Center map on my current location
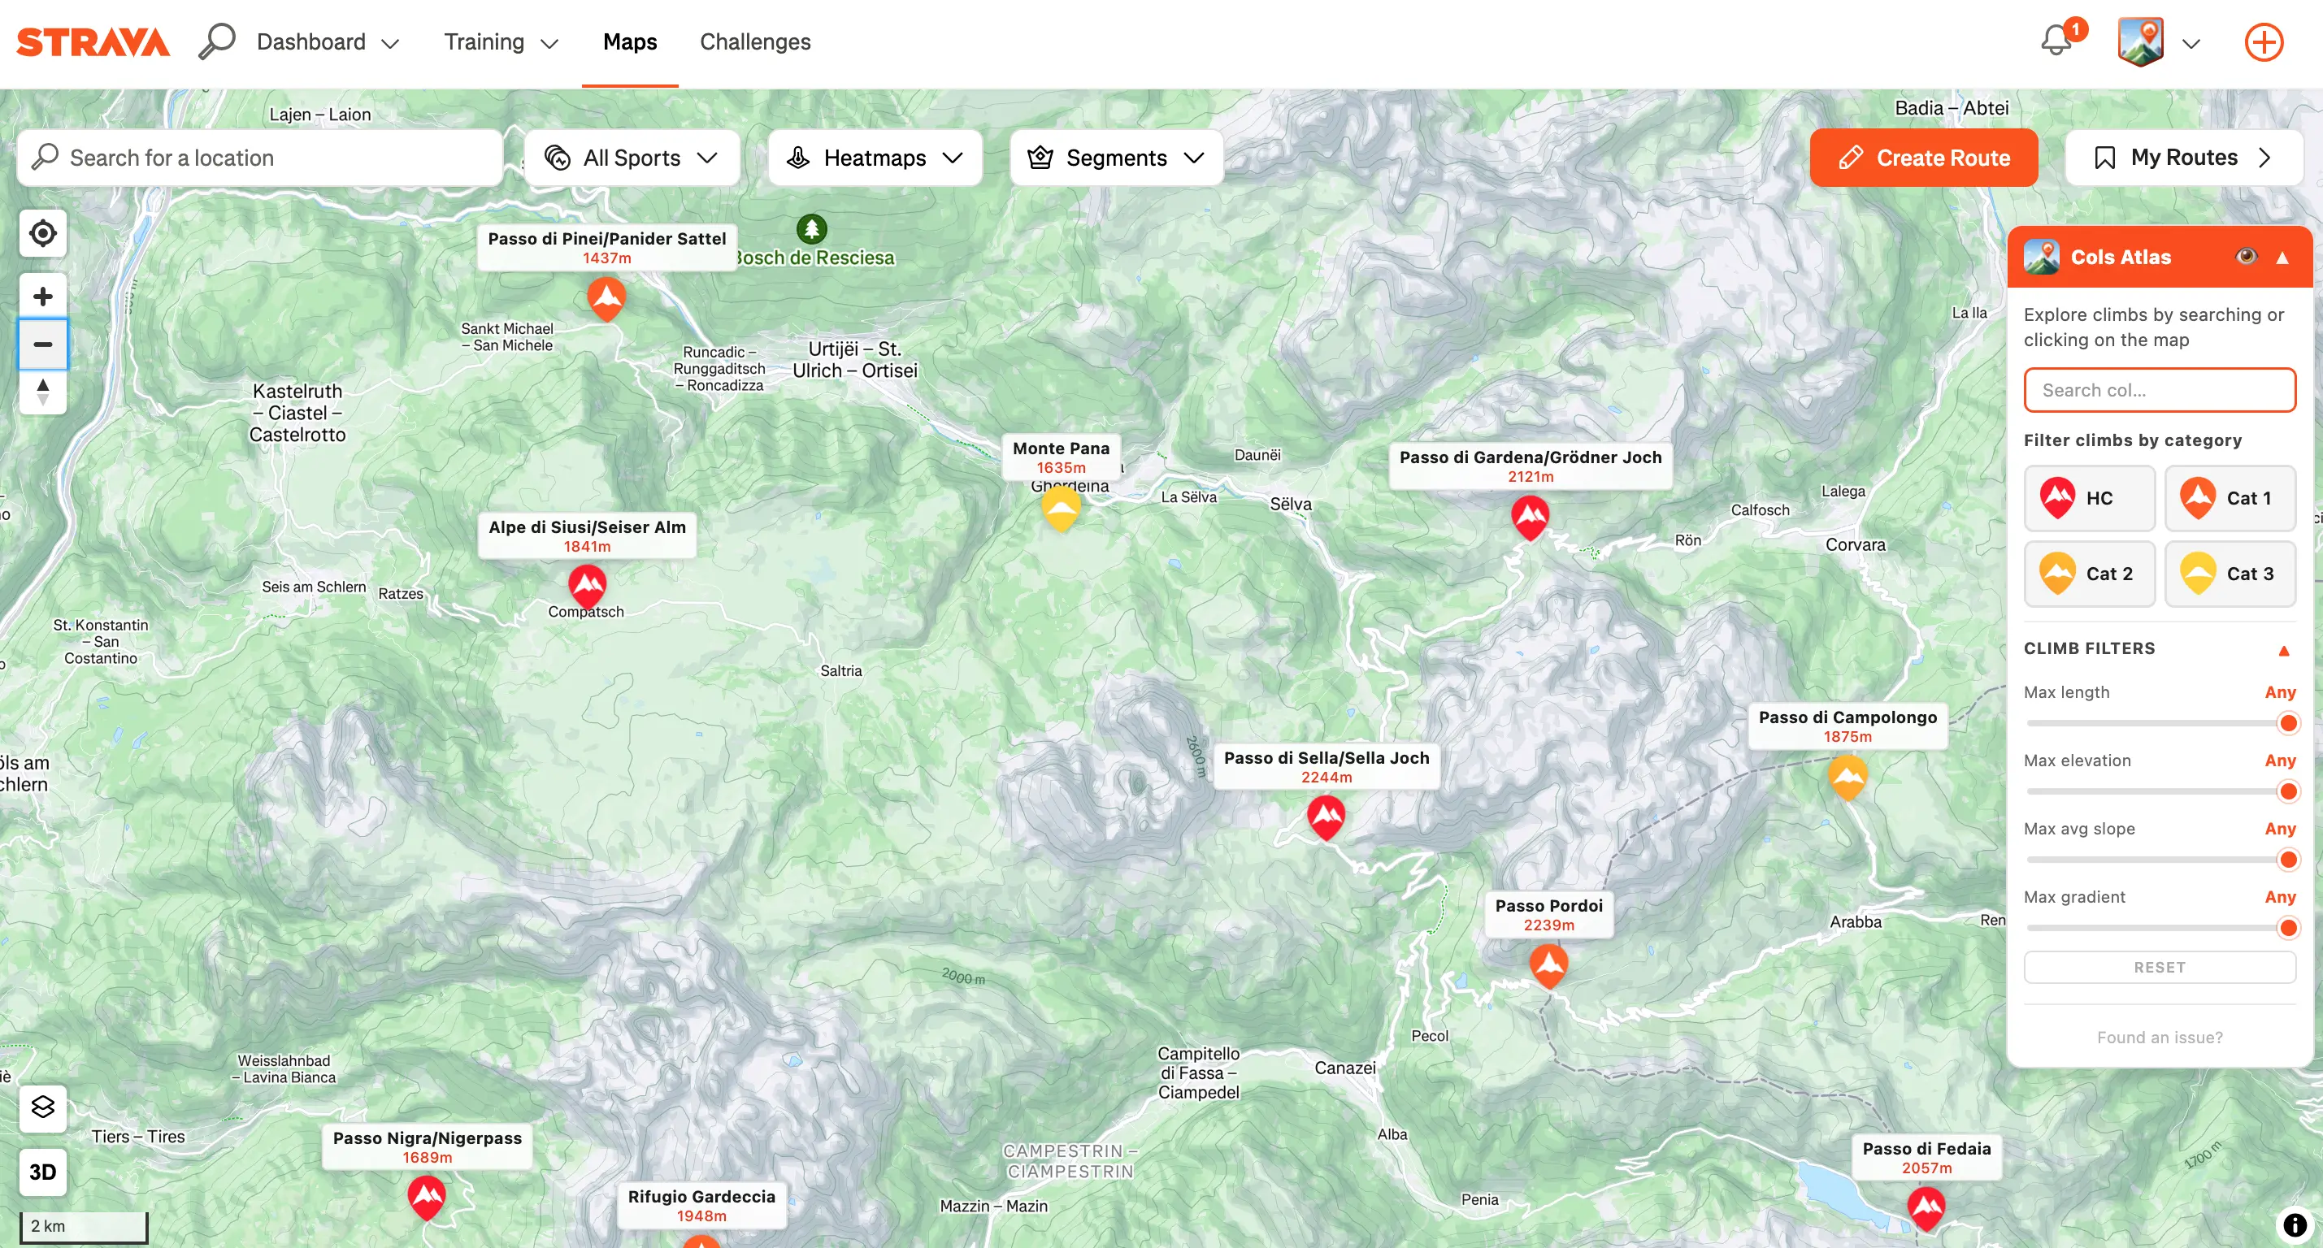Screen dimensions: 2323x1248 pos(42,233)
